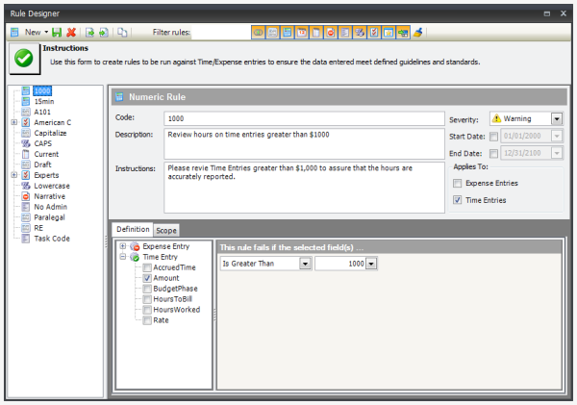Viewport: 577px width, 405px height.
Task: Open the Is Greater Than operator dropdown
Action: [x=305, y=264]
